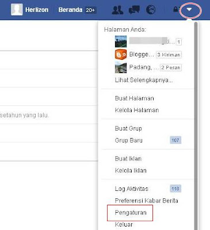This screenshot has height=230, width=210.
Task: Choose Buat Halaman menu item
Action: [135, 98]
